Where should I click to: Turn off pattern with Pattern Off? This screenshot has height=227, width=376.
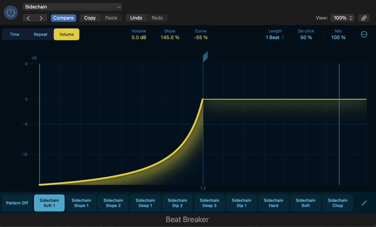[17, 203]
